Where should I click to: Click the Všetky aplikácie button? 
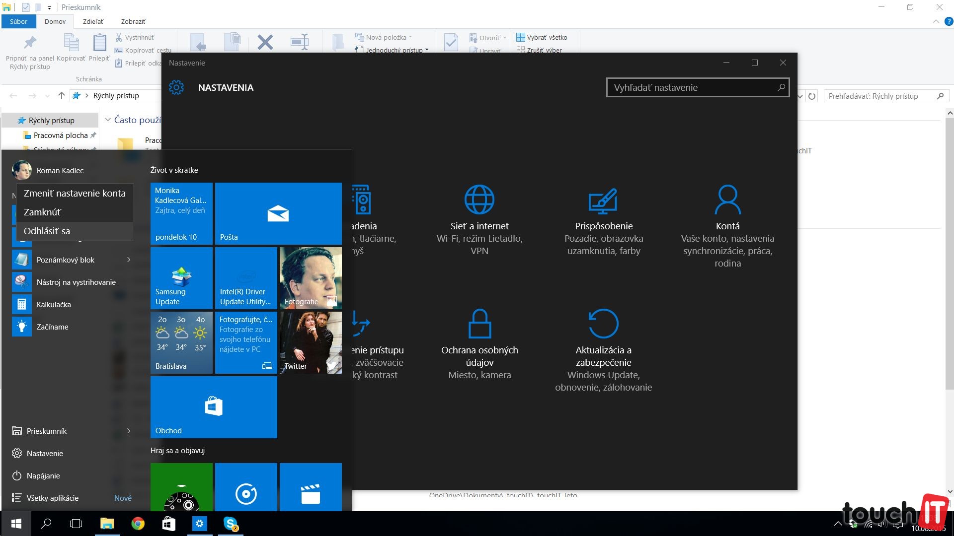pyautogui.click(x=52, y=498)
